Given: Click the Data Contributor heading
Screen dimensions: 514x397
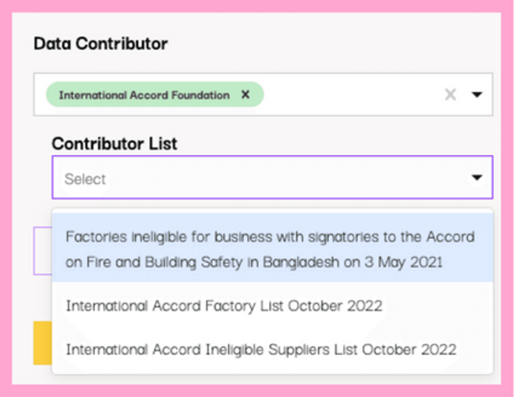Looking at the screenshot, I should click(101, 44).
